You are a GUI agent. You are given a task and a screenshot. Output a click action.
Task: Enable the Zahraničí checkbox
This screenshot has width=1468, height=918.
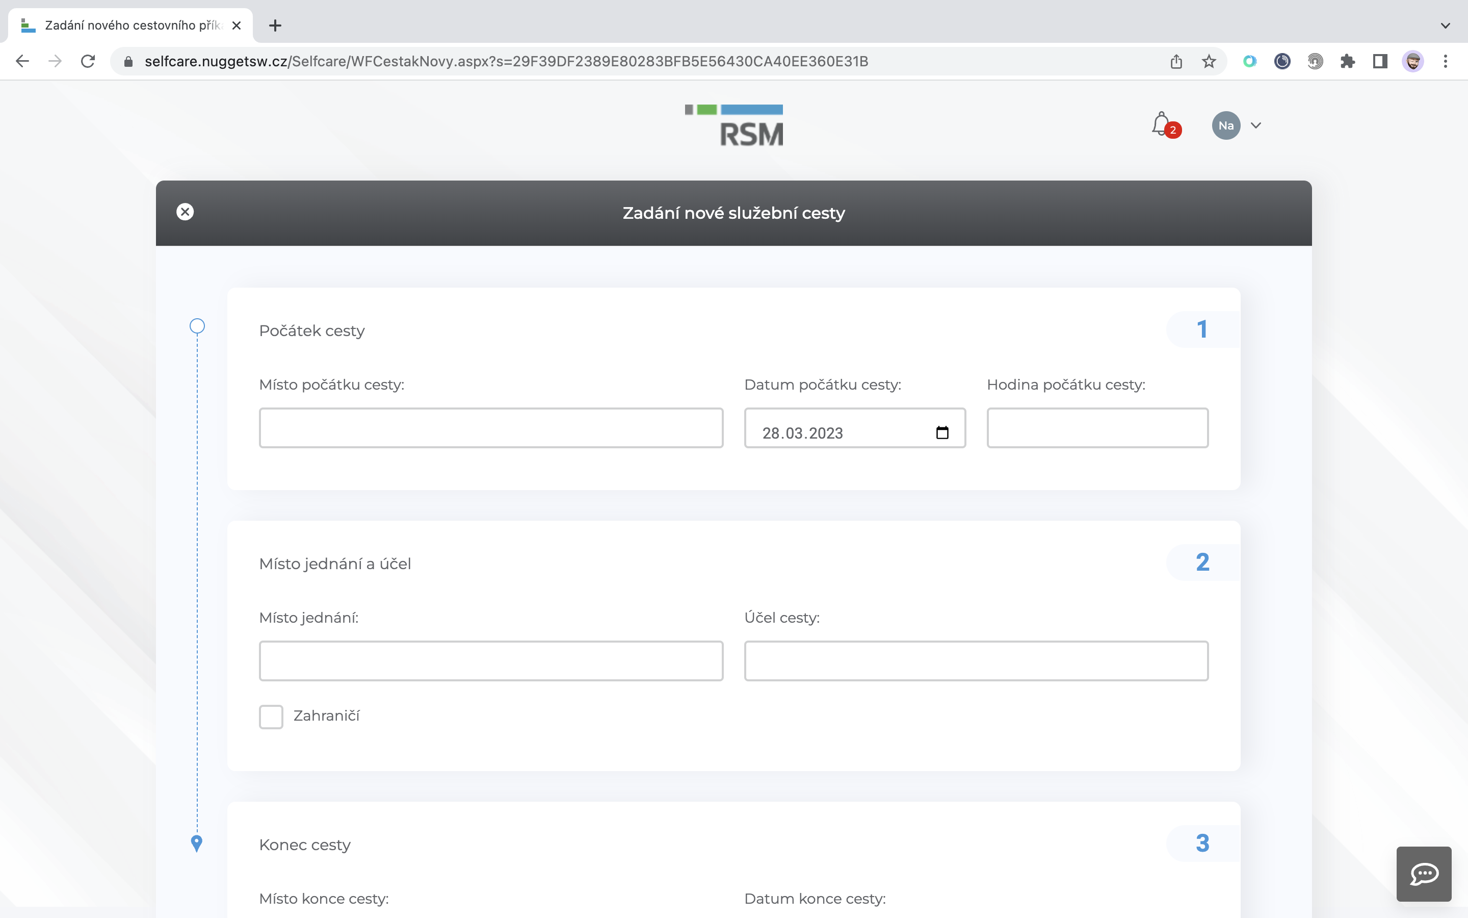(x=271, y=717)
